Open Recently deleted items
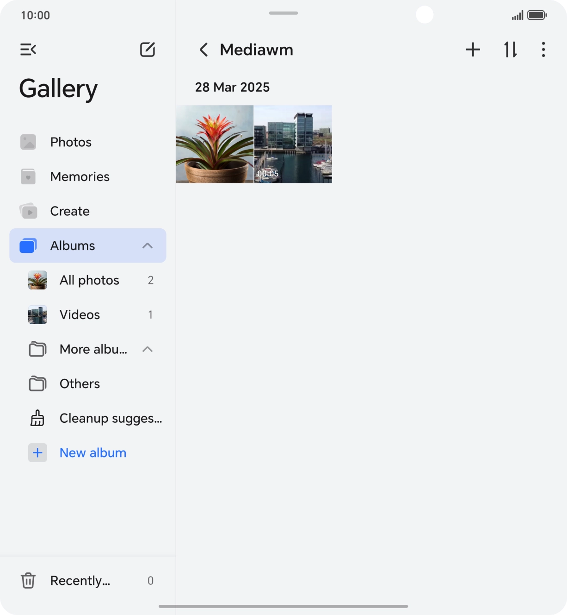This screenshot has height=615, width=567. (x=88, y=580)
